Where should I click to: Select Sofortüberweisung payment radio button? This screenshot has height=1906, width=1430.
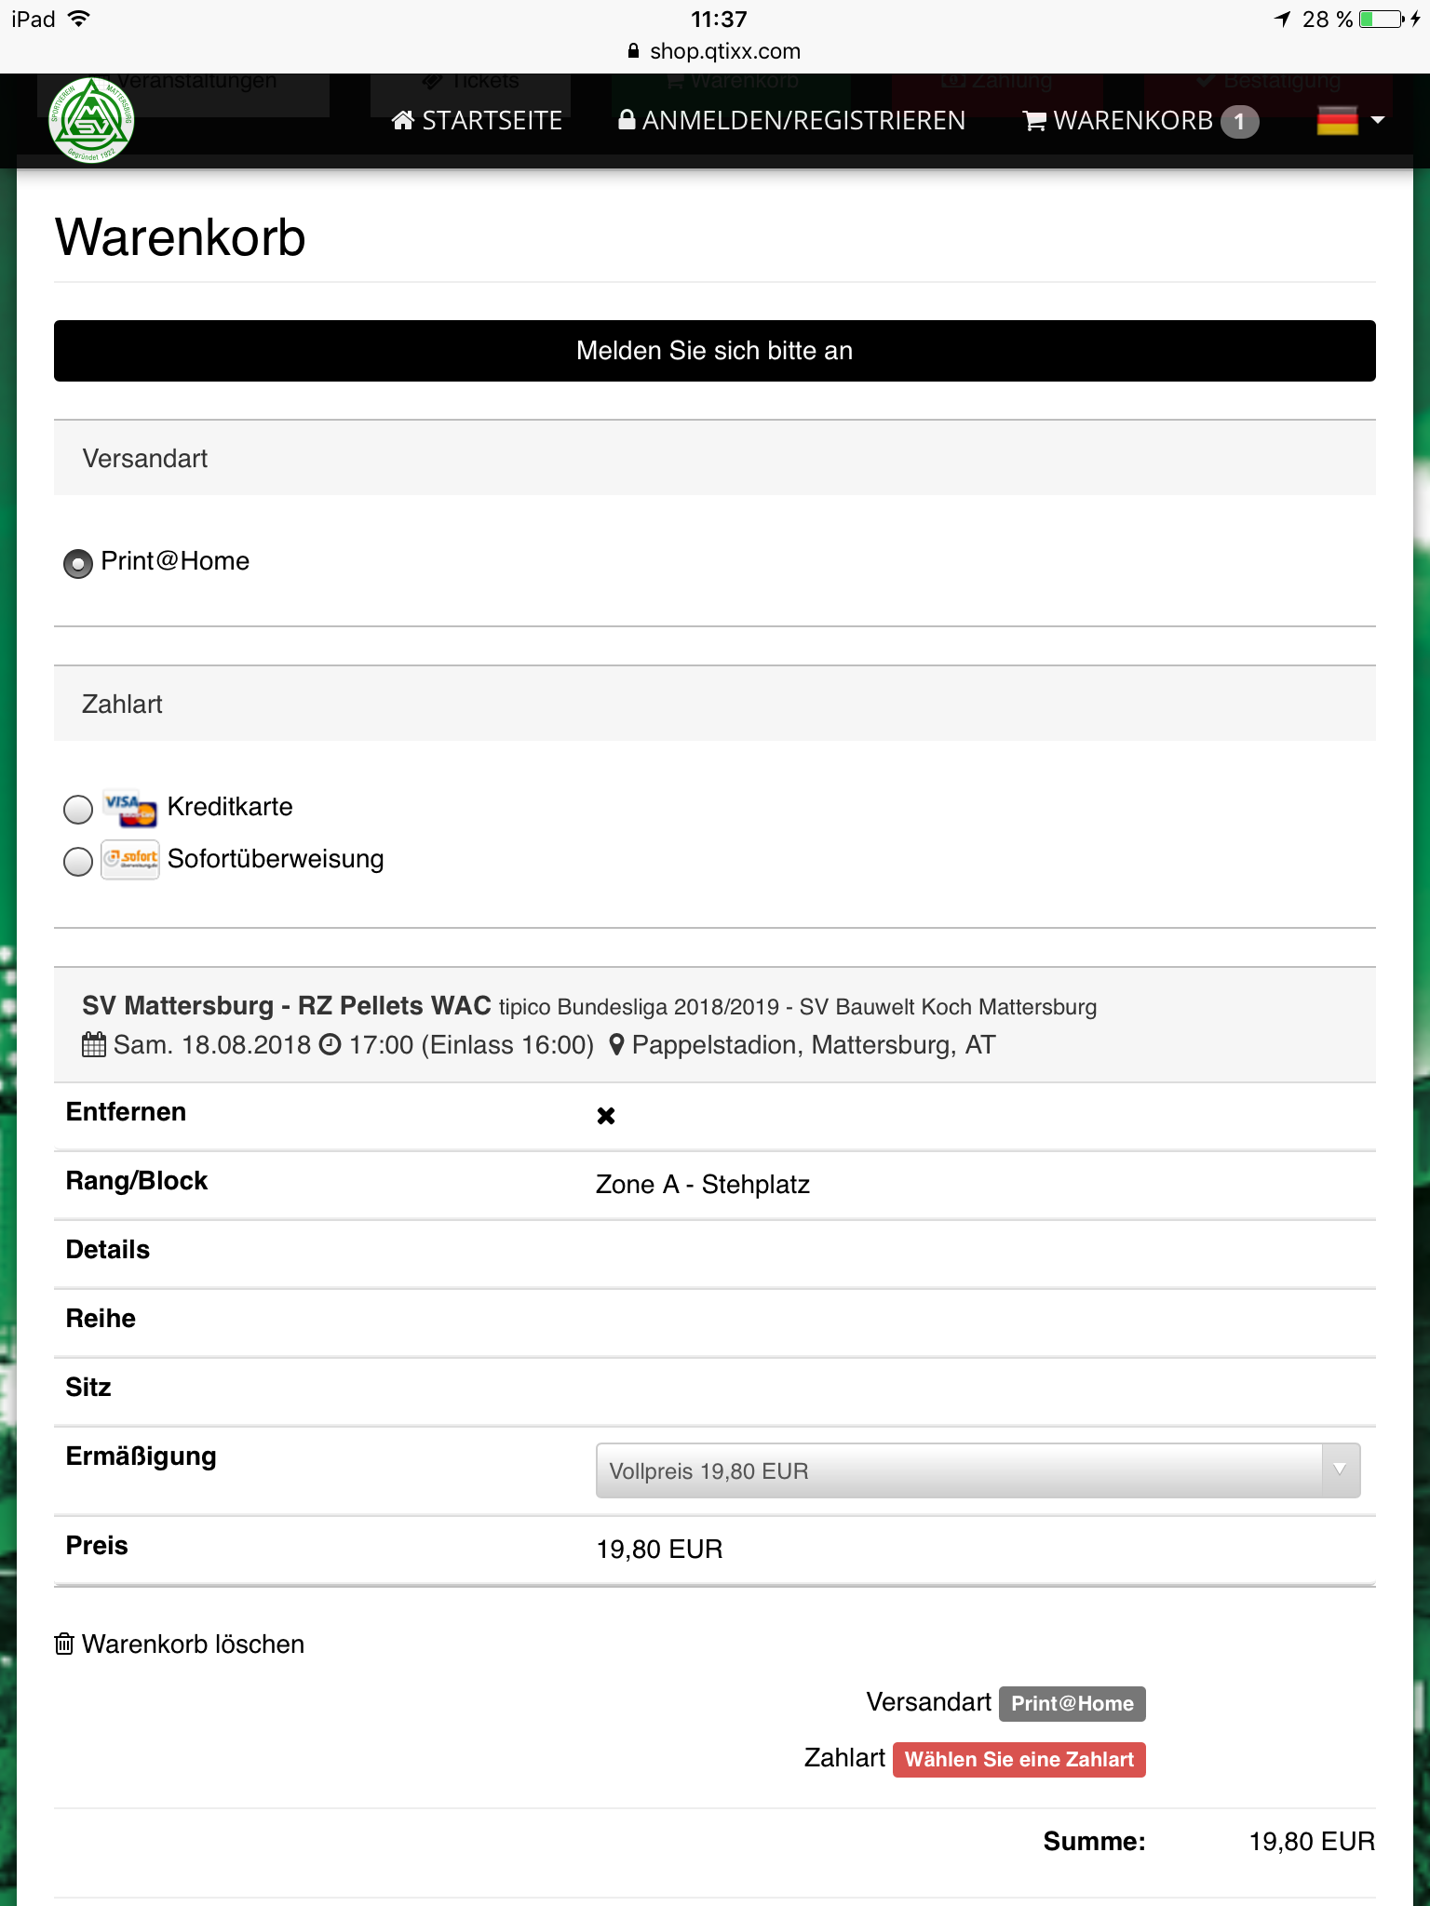click(78, 862)
